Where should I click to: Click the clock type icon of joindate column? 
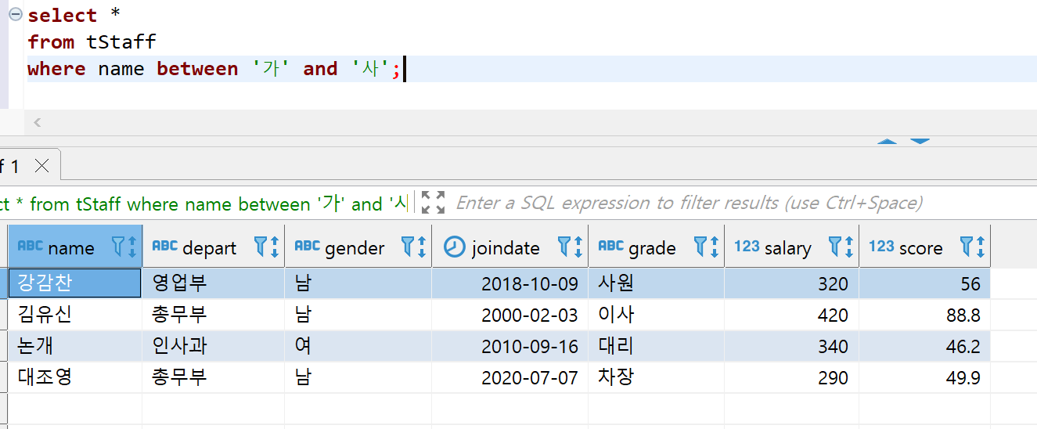(454, 247)
